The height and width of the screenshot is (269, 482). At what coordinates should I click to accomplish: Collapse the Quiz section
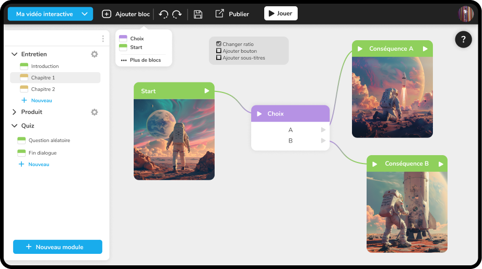[x=15, y=126]
